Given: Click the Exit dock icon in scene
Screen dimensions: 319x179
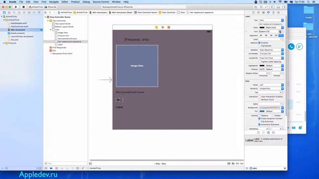Looking at the screenshot, I should (168, 27).
